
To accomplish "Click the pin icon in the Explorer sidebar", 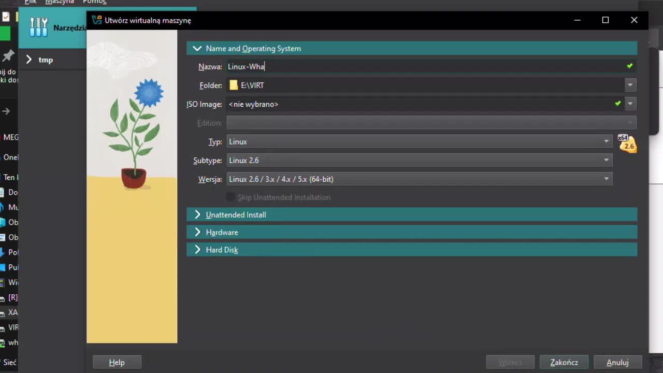I will (x=8, y=55).
